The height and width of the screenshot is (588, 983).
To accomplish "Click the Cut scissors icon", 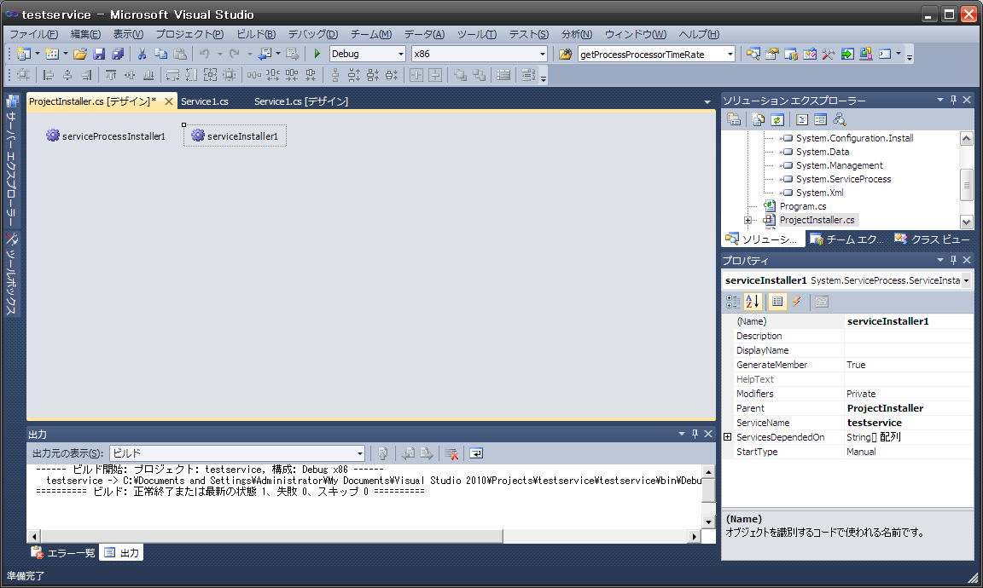I will 142,54.
